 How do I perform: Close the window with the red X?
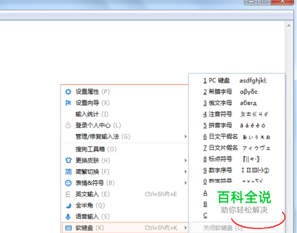coord(283,2)
